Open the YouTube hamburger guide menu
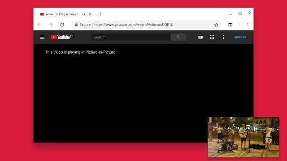Viewport: 287px width, 161px height. (42, 37)
